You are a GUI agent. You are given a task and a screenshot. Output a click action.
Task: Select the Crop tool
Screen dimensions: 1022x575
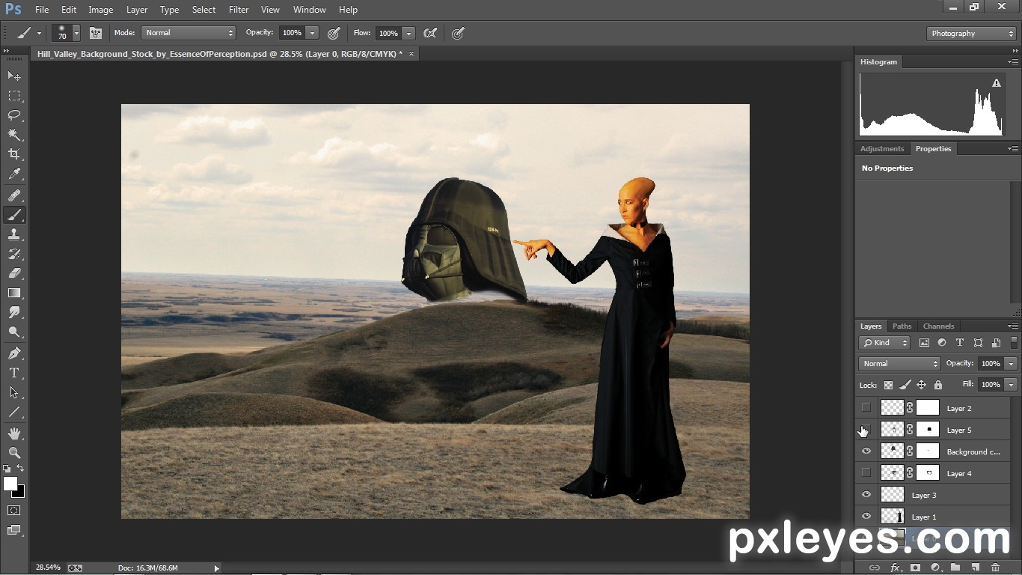(14, 154)
